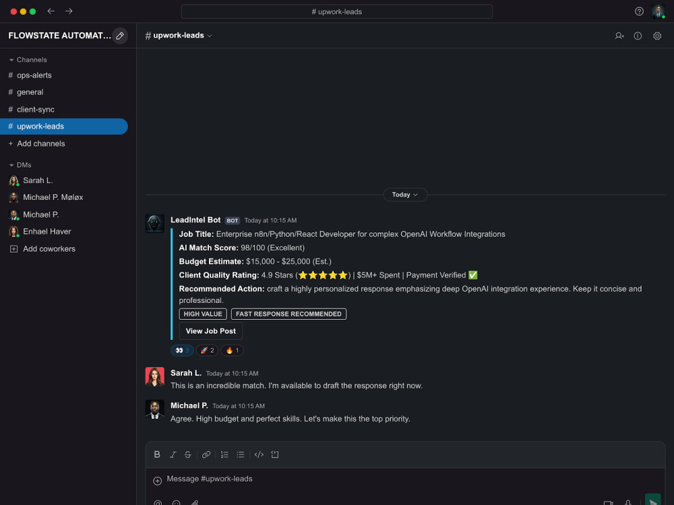
Task: Click the HIGH VALUE tag
Action: [x=203, y=314]
